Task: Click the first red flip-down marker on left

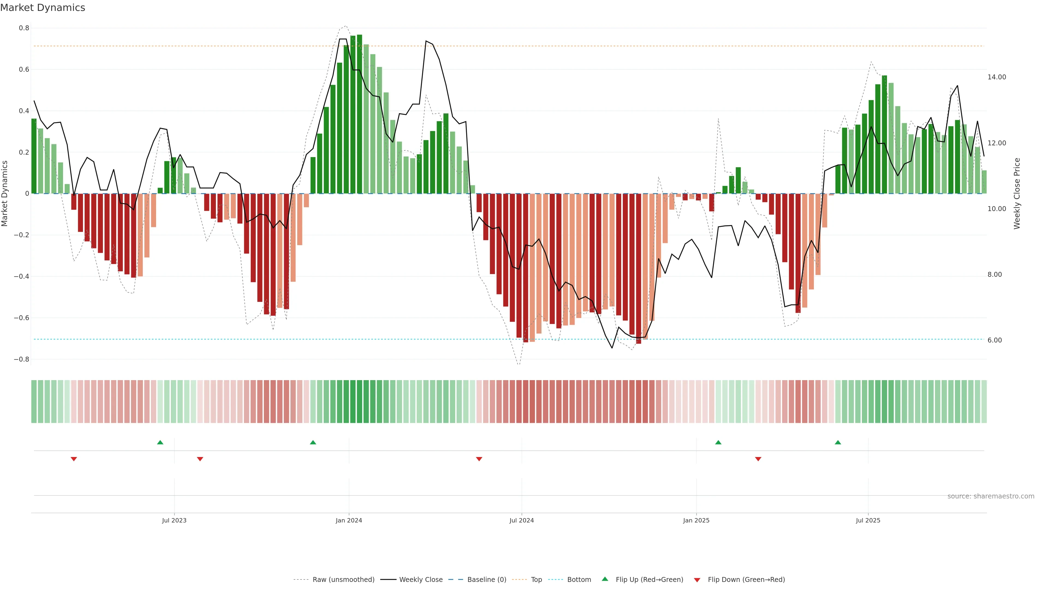Action: coord(74,459)
